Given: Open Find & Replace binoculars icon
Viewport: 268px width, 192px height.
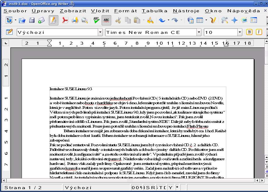Looking at the screenshot, I should pos(225,20).
